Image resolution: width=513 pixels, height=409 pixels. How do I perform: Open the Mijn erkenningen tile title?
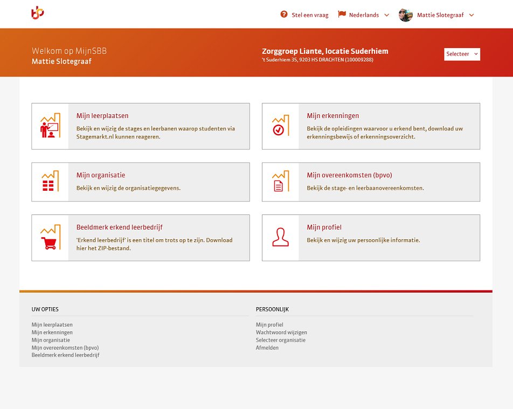pos(332,116)
